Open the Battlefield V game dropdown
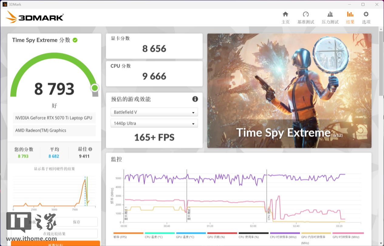The width and height of the screenshot is (384, 246). (x=154, y=112)
